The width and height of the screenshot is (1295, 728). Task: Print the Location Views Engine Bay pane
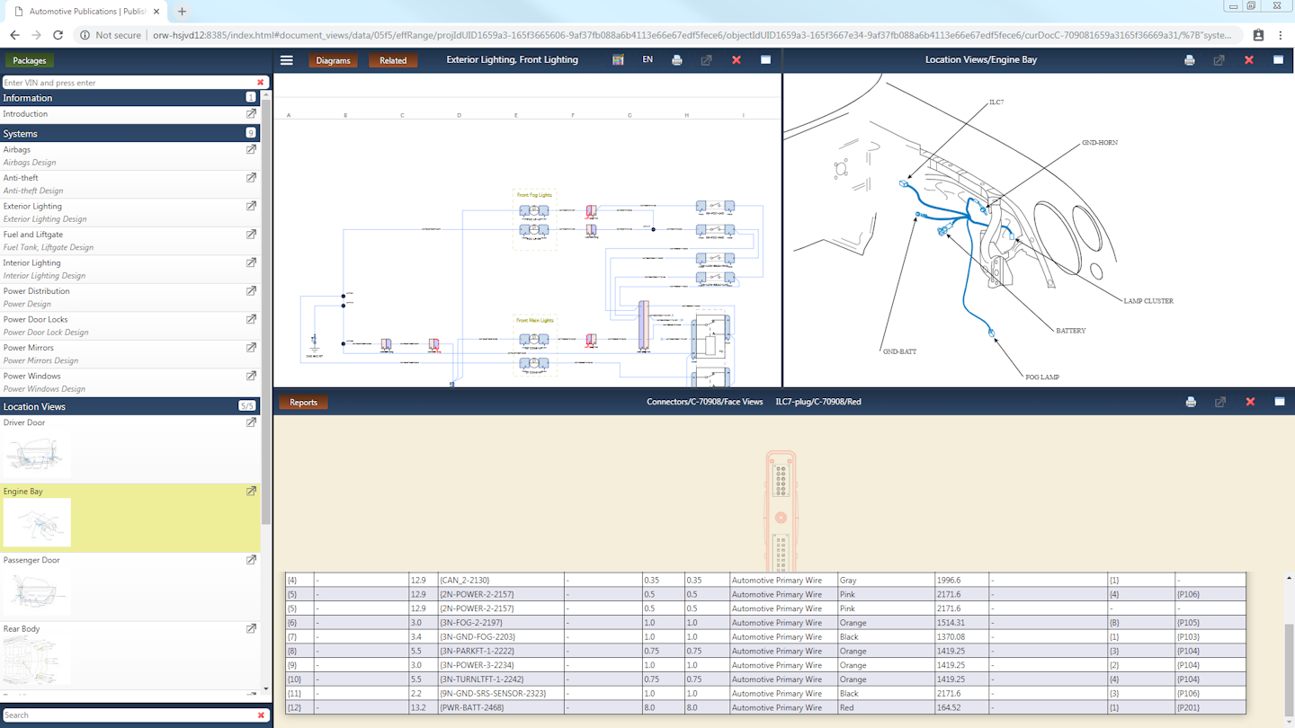click(1190, 60)
